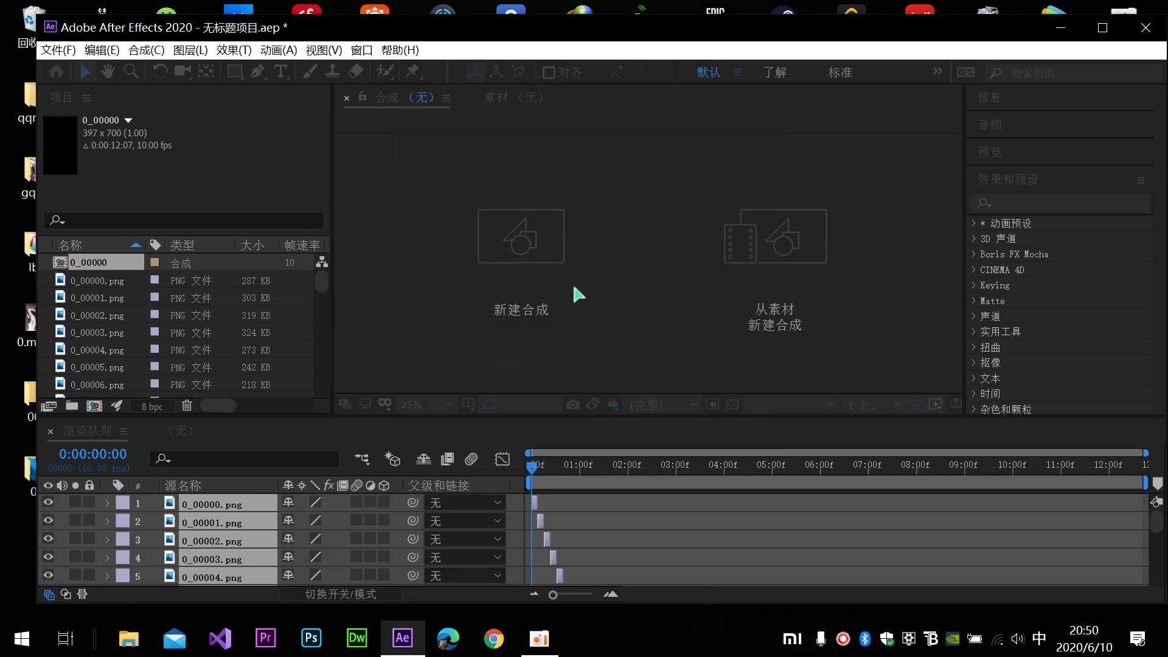Hide layer 2 0_00001.png eye

tap(48, 521)
